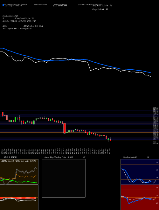Click the first red candlestick at 23 Sep

[3, 114]
